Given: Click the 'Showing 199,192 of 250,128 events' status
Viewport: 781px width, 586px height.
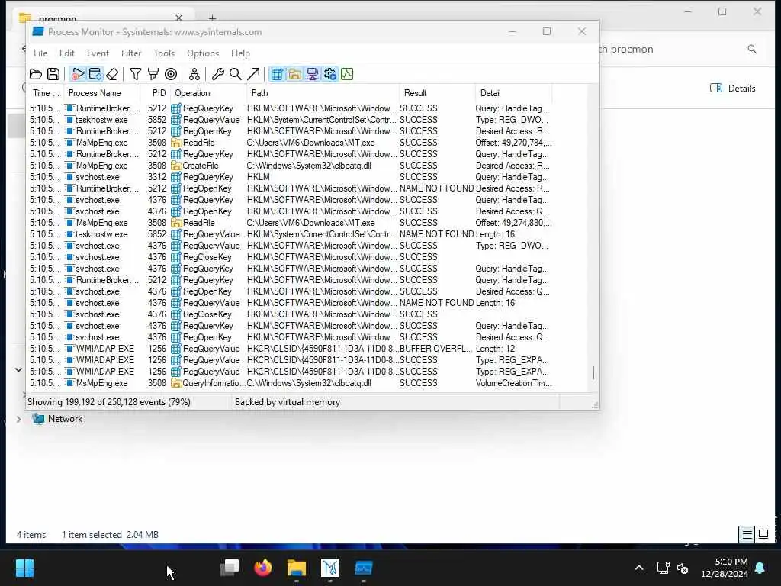Looking at the screenshot, I should tap(109, 402).
